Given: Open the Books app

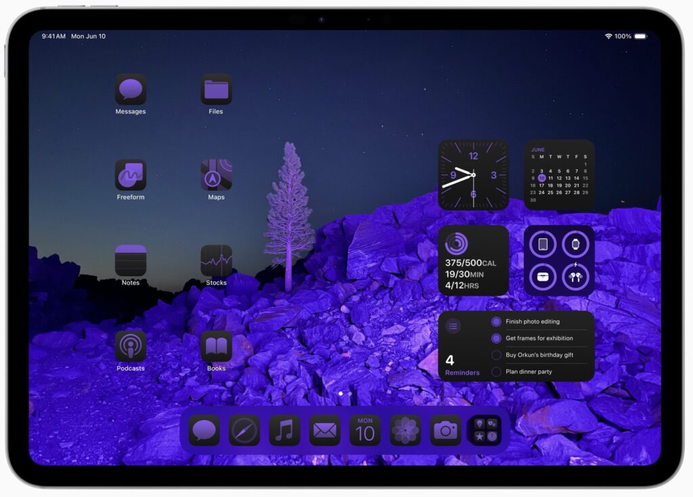Looking at the screenshot, I should 216,346.
